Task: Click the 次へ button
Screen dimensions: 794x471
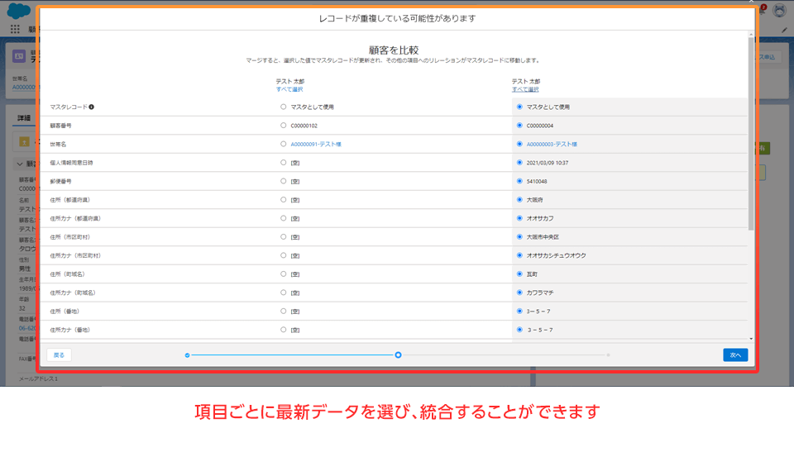Action: (735, 354)
